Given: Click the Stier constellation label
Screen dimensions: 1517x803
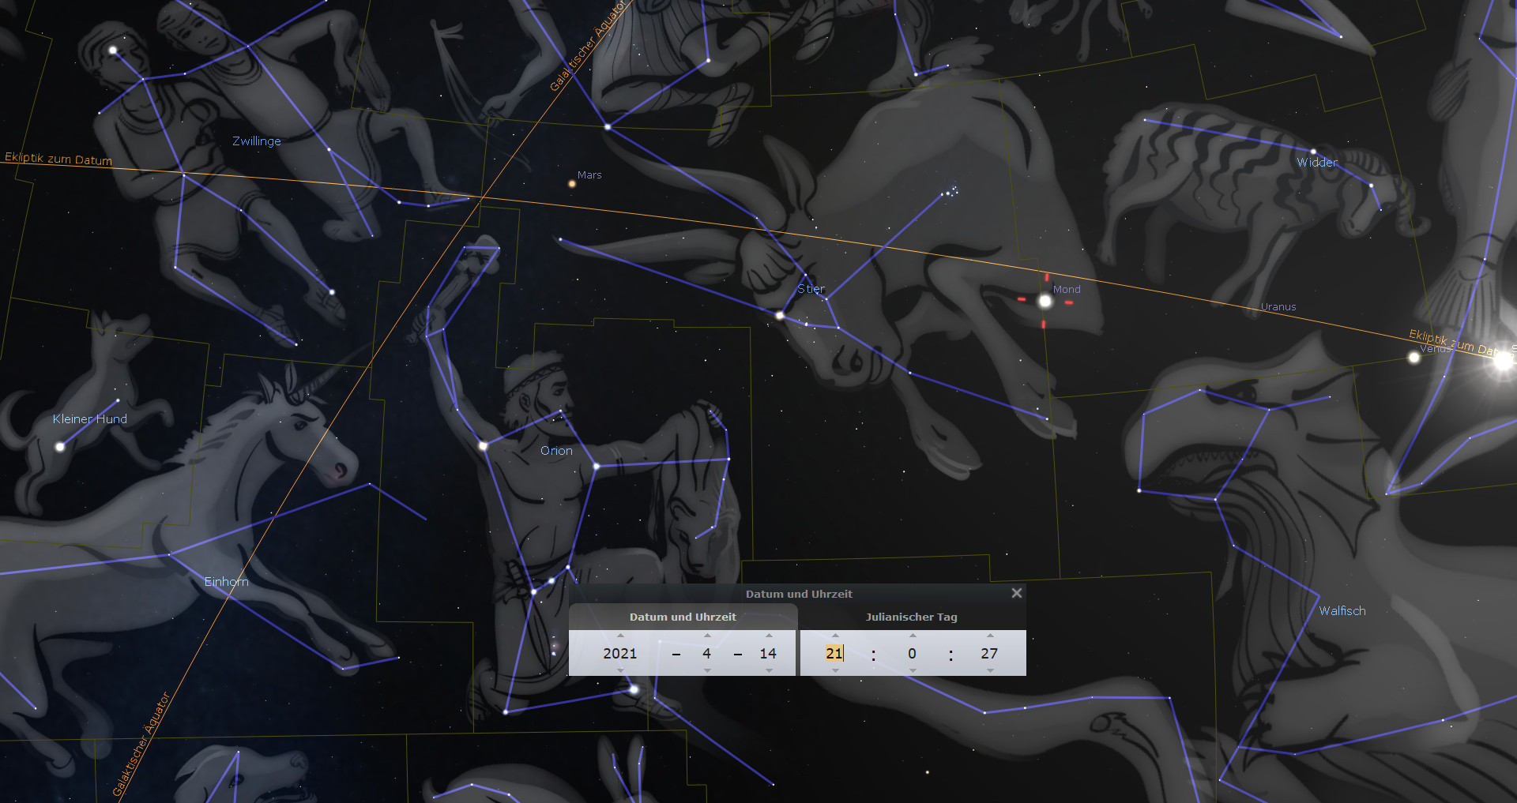Looking at the screenshot, I should point(811,289).
